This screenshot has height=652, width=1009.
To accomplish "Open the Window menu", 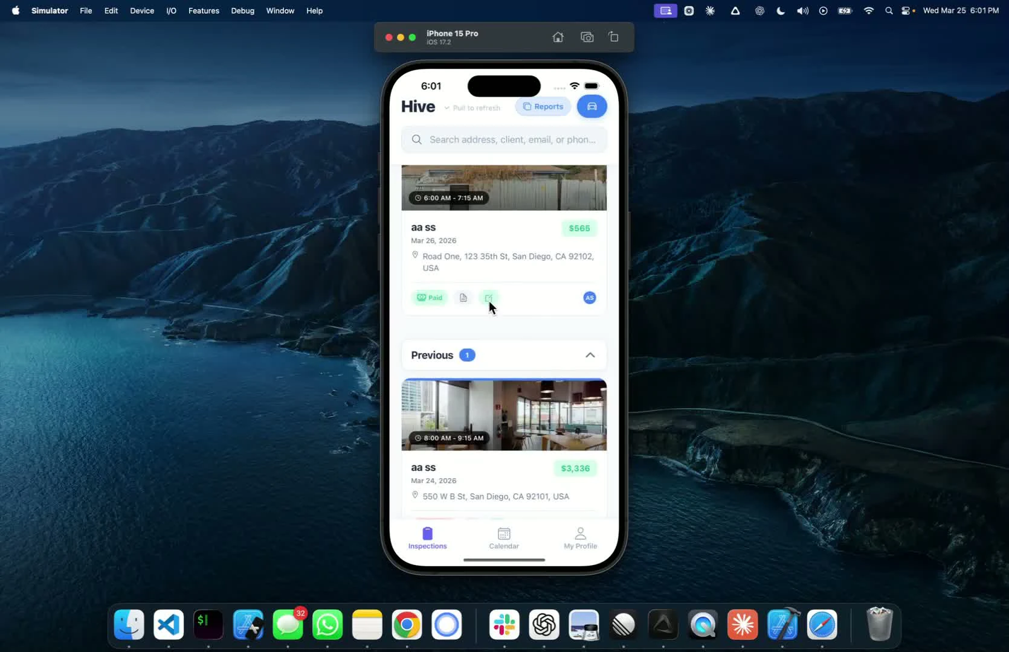I will point(280,11).
